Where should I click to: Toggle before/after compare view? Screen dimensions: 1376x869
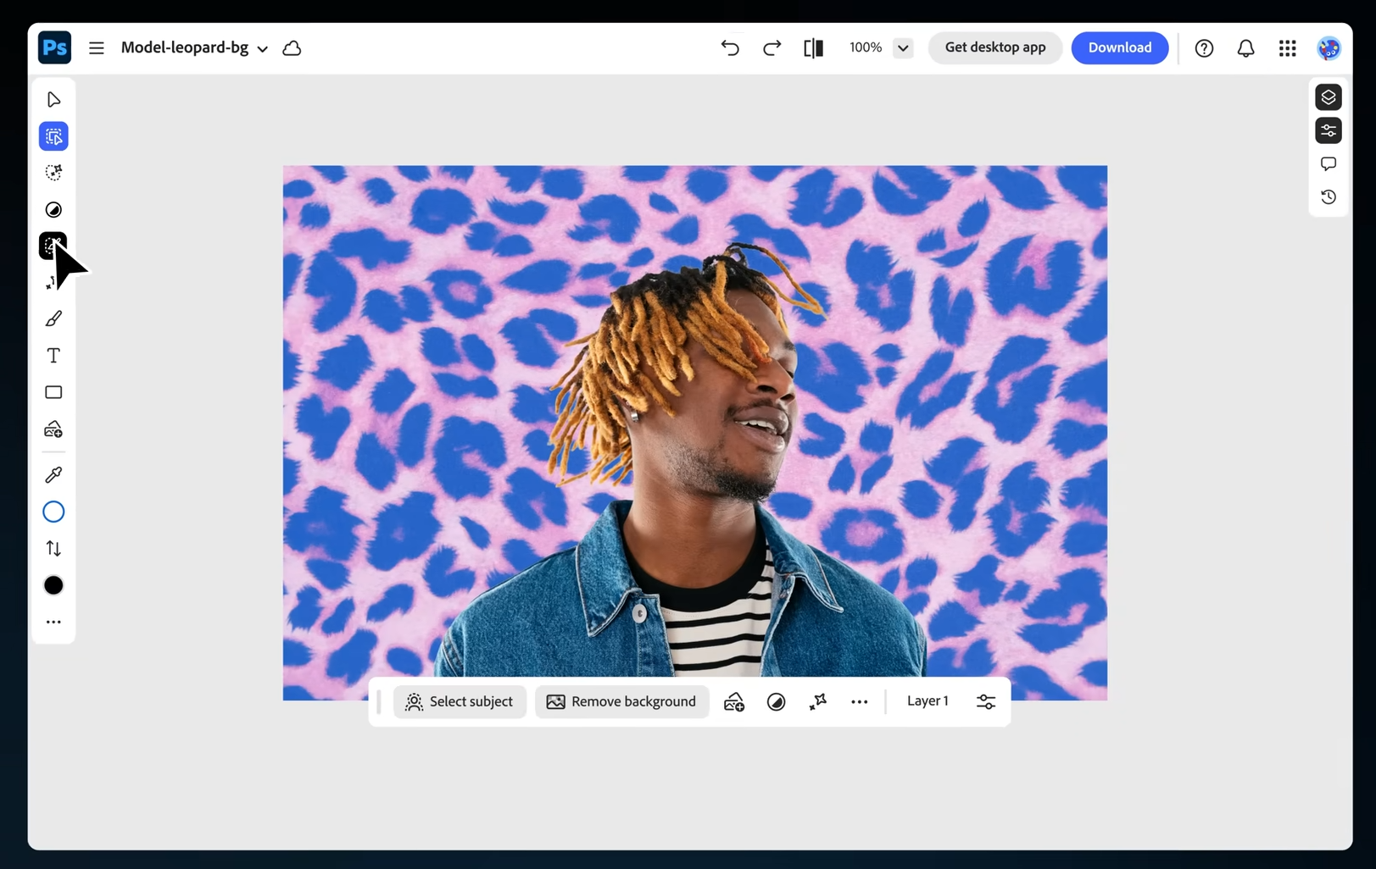(813, 48)
